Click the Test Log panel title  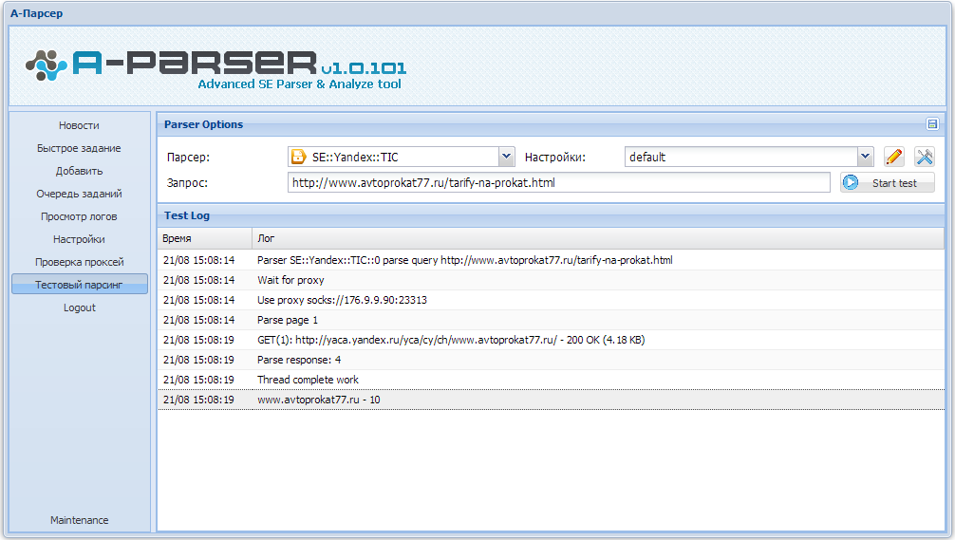coord(186,215)
